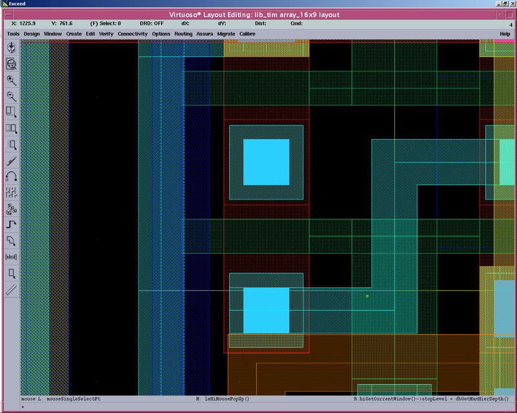The height and width of the screenshot is (413, 517).
Task: Open the Assura menu
Action: [204, 34]
